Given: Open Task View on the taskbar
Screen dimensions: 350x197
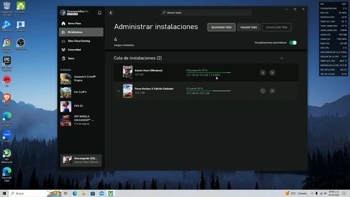Looking at the screenshot, I should [66, 193].
